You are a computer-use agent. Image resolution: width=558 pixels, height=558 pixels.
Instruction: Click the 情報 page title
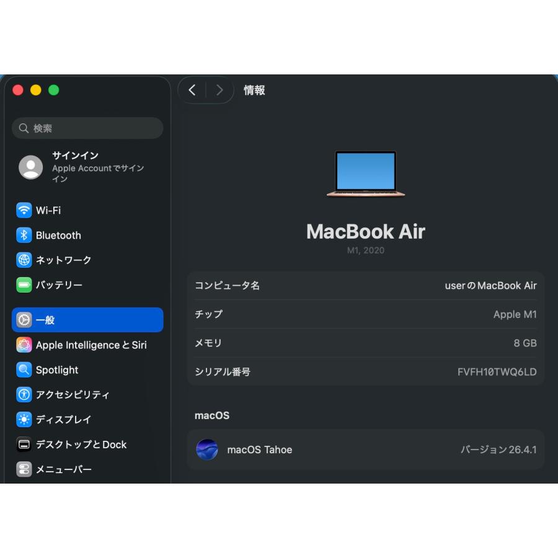(x=254, y=90)
